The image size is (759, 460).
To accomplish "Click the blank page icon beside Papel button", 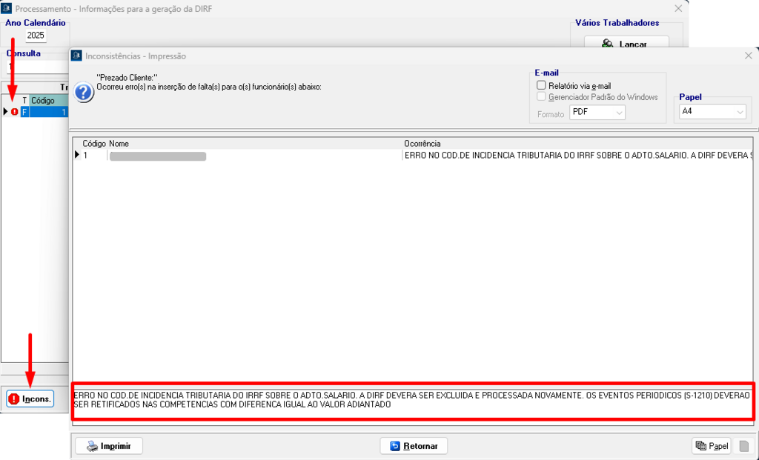I will 744,446.
